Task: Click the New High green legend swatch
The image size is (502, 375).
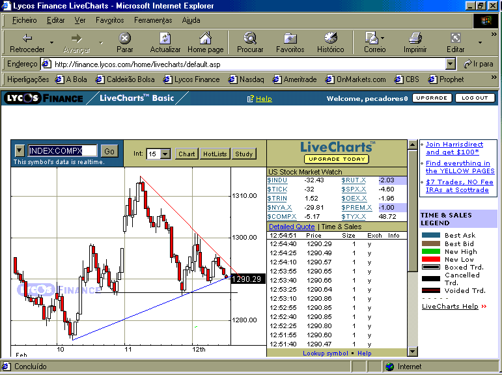Action: click(431, 251)
